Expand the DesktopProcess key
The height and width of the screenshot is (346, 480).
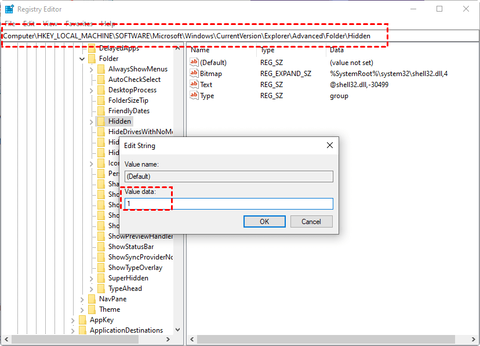(x=91, y=91)
